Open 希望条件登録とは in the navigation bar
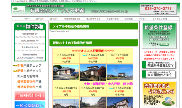Screen dimensions: 182x108 pyautogui.click(x=72, y=19)
